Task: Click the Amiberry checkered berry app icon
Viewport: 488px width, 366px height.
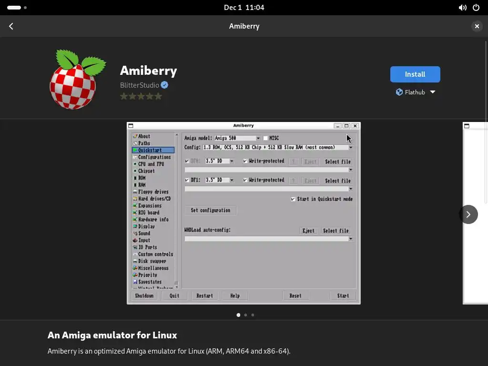Action: [x=78, y=80]
